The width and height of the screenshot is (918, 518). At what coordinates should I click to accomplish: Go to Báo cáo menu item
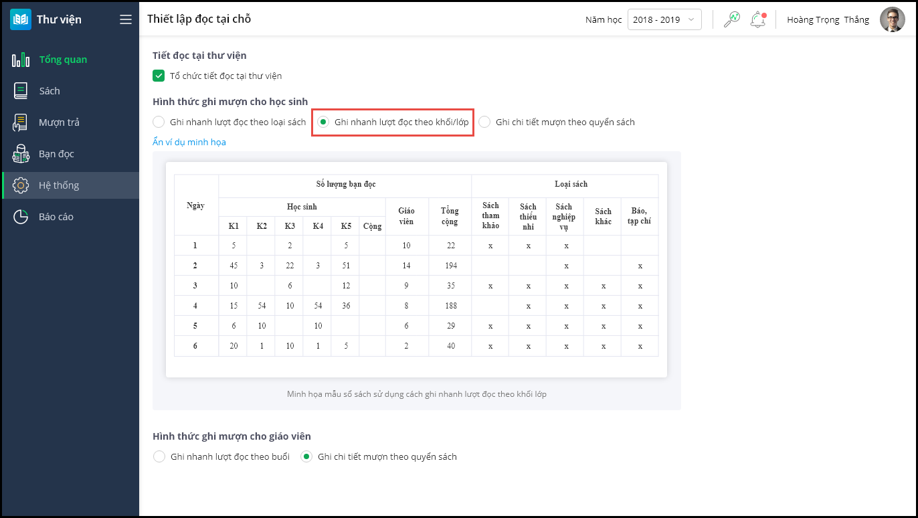tap(56, 217)
